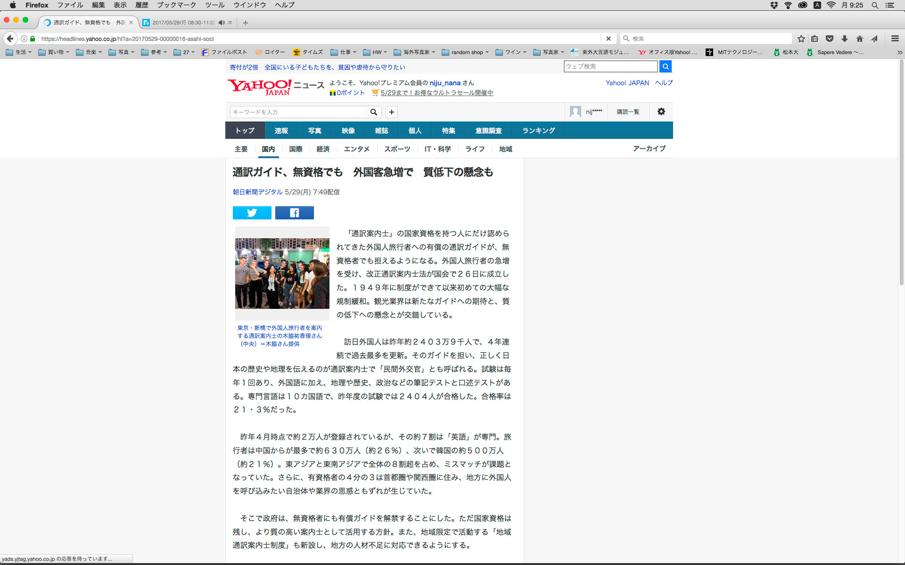
Task: Open the Firefox hamburger menu
Action: [895, 39]
